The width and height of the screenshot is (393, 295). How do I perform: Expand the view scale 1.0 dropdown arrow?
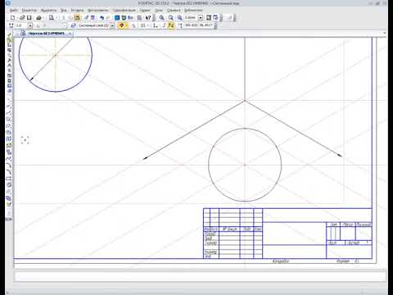[30, 25]
